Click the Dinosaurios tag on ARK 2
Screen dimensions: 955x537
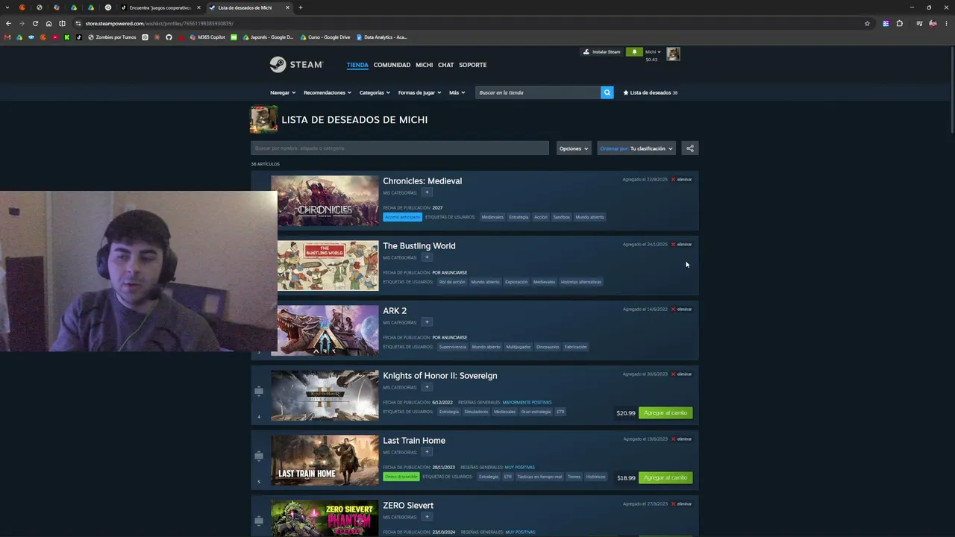tap(547, 347)
